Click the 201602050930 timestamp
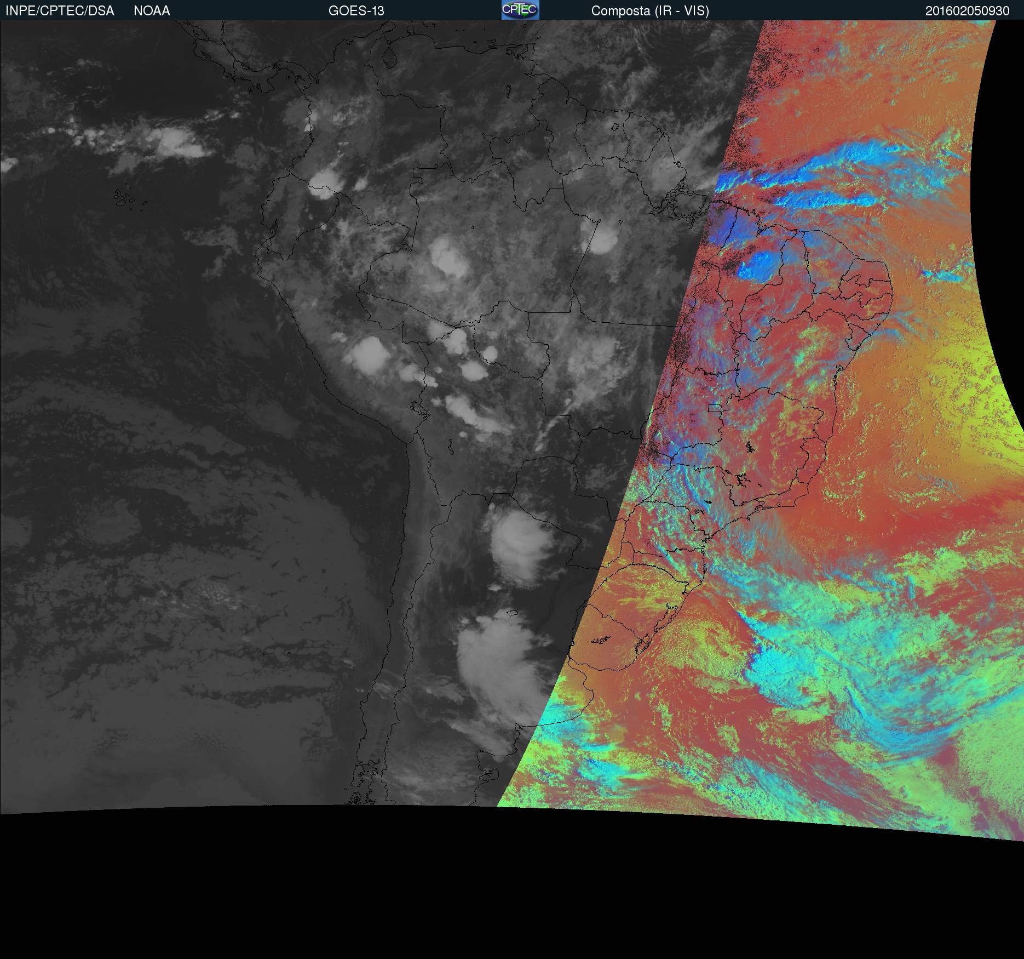The image size is (1024, 959). click(968, 11)
